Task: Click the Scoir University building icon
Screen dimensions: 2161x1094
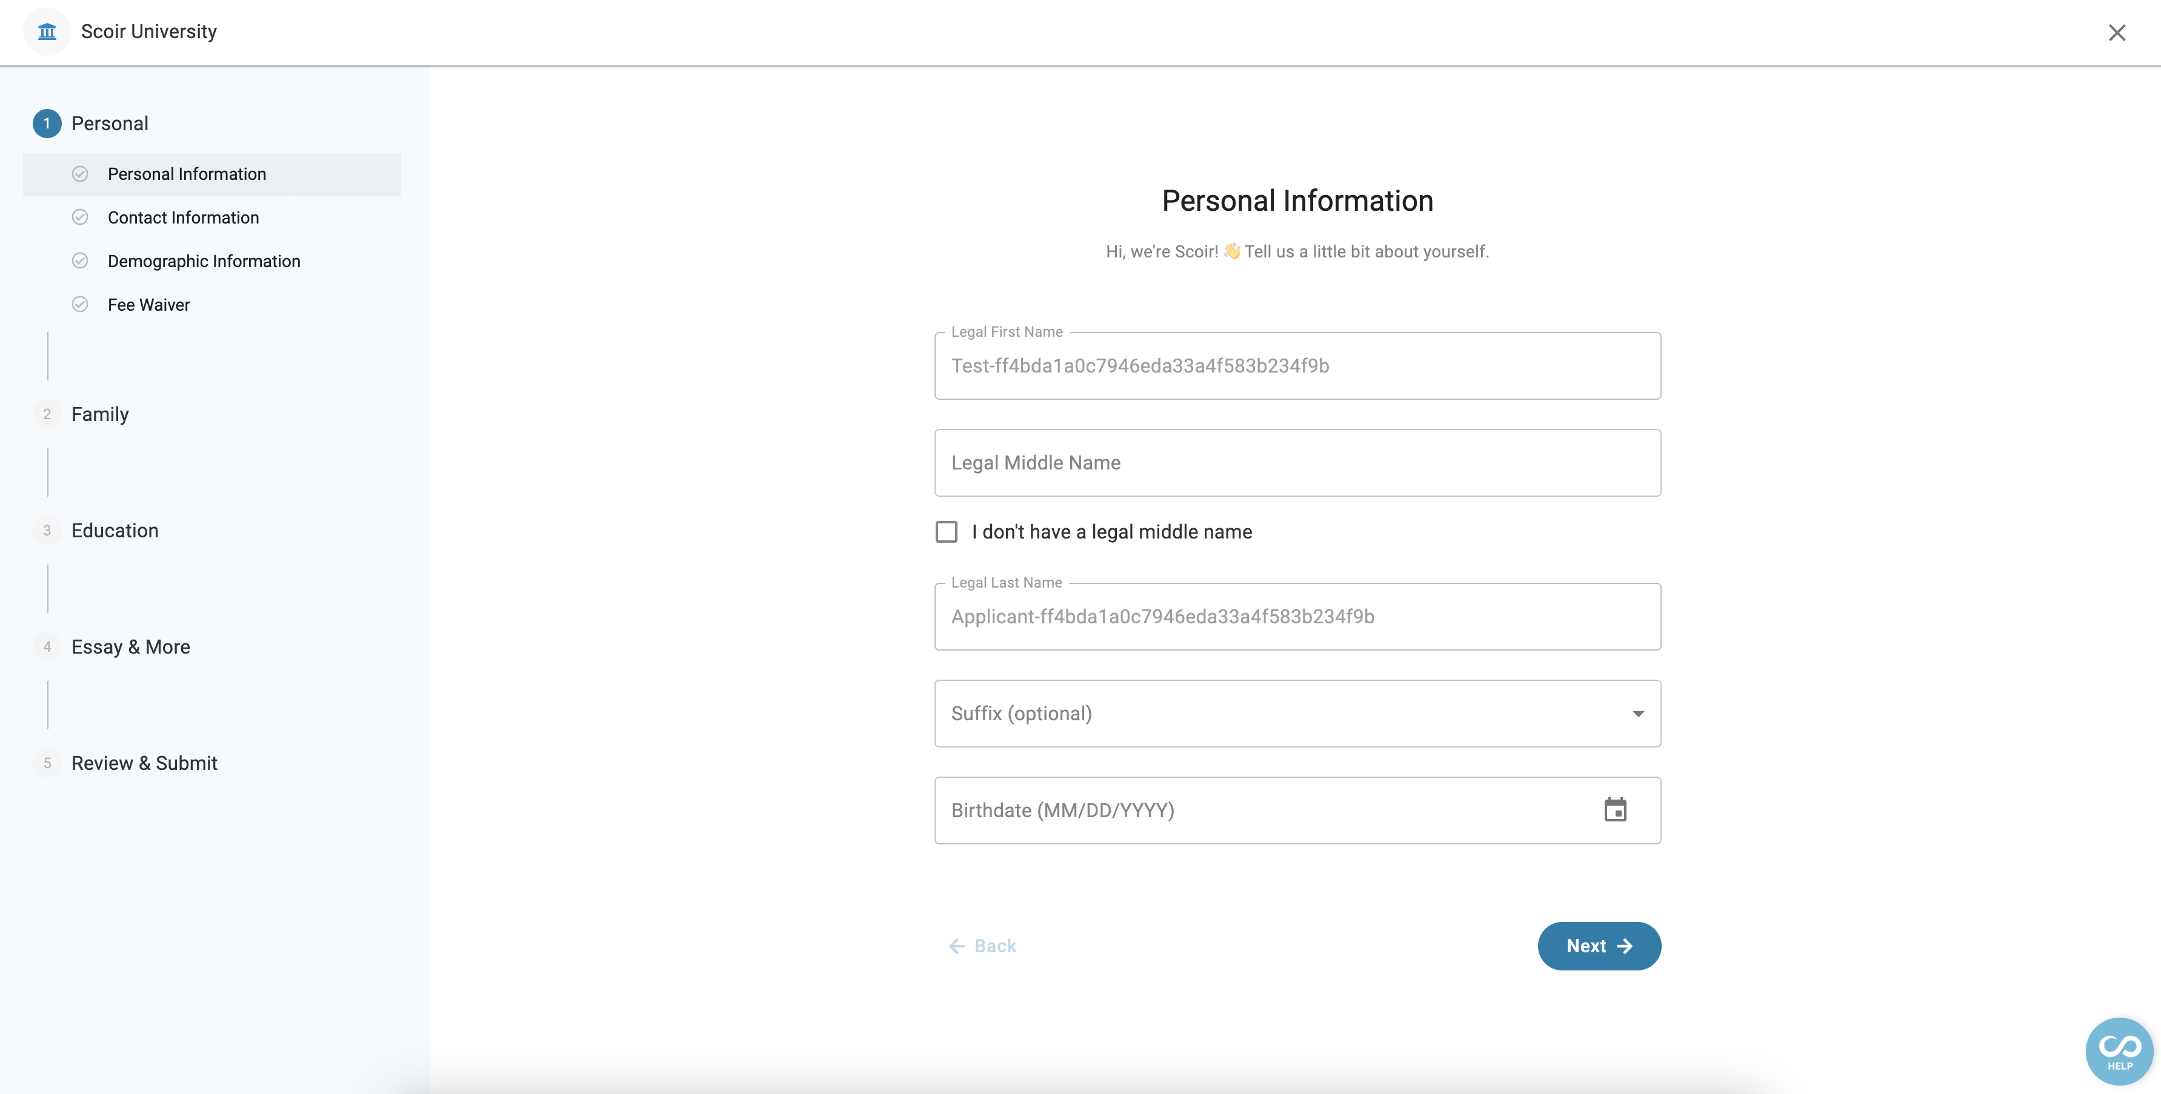Action: (47, 32)
